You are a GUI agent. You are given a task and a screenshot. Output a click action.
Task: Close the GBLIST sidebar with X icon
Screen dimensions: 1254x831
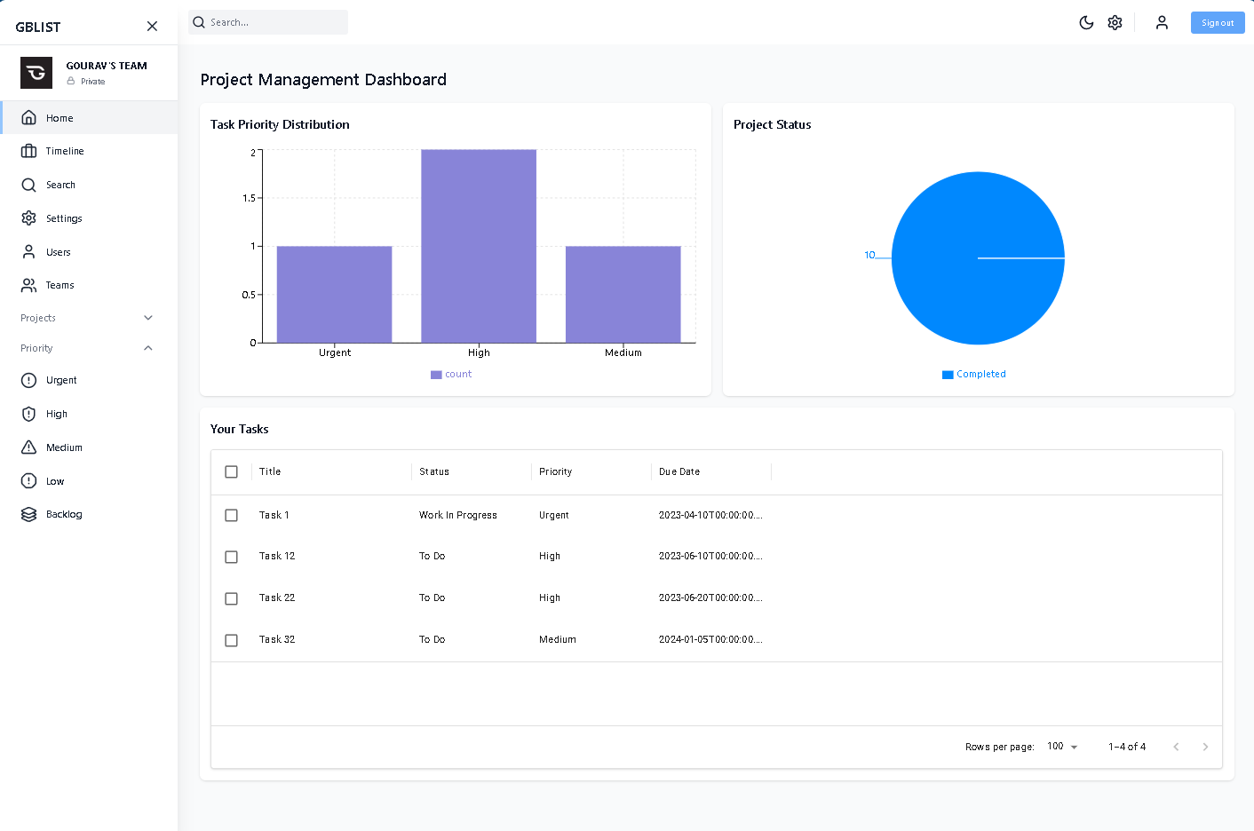[152, 27]
